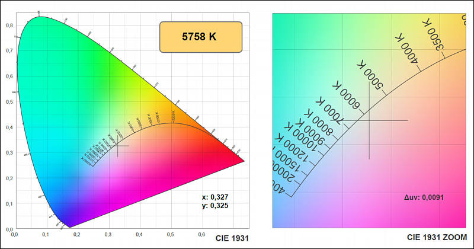Click the x-axis '0,3' tick label
This screenshot has width=474, height=249.
(108, 235)
